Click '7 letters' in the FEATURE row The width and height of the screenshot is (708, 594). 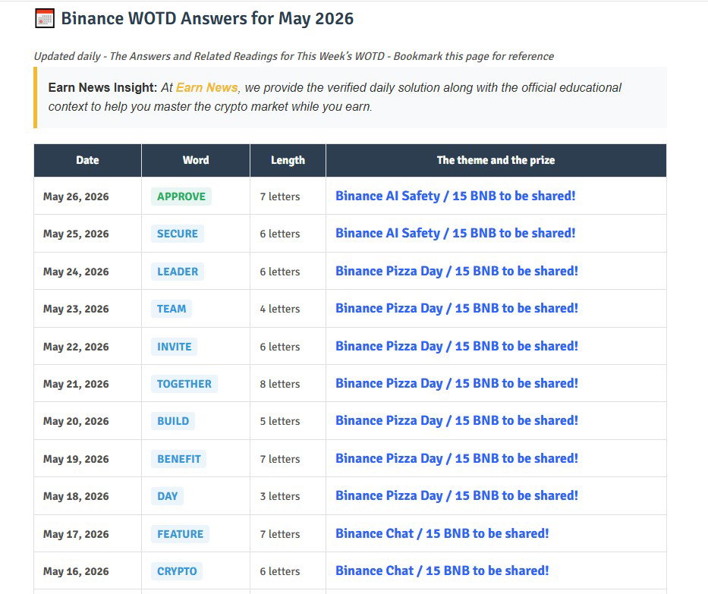(280, 534)
